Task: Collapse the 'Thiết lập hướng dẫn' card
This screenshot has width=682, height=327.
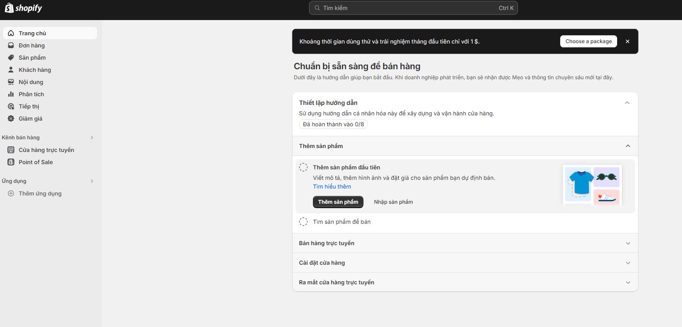Action: pyautogui.click(x=627, y=103)
